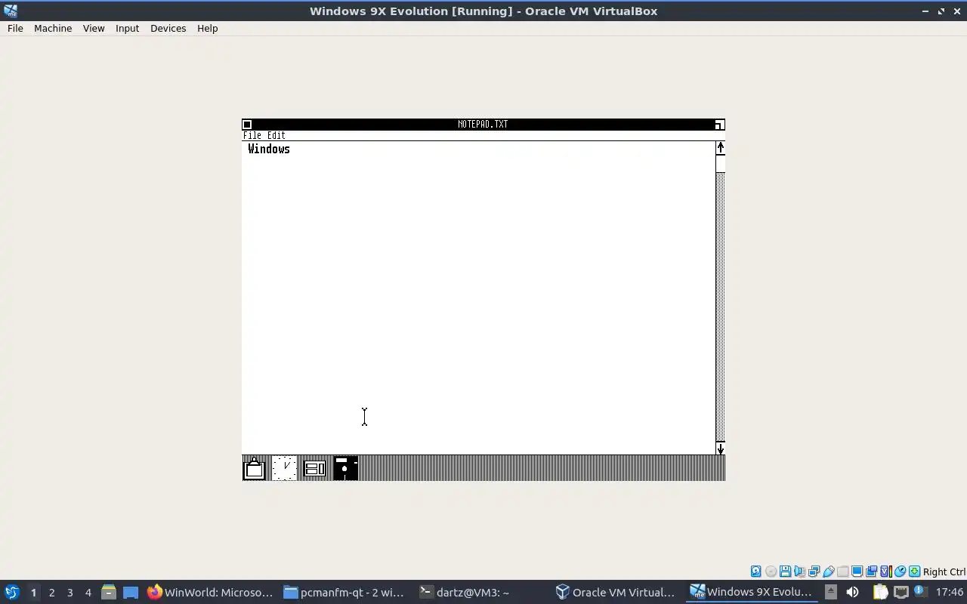Open VirtualBox View menu
Image resolution: width=967 pixels, height=604 pixels.
coord(94,28)
